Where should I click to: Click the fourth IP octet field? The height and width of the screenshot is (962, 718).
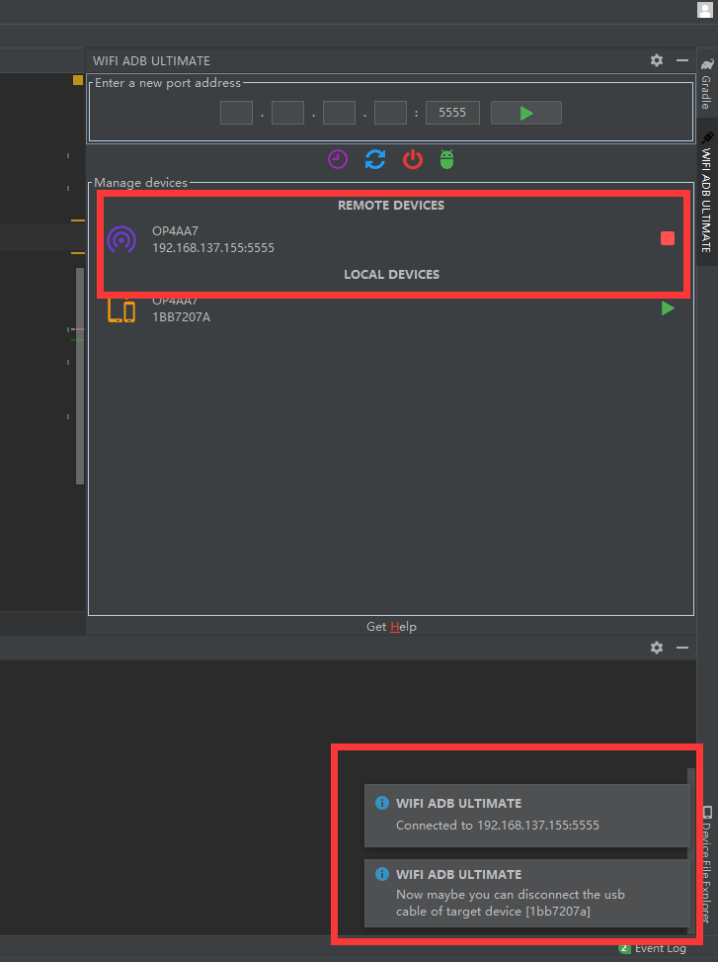point(391,113)
